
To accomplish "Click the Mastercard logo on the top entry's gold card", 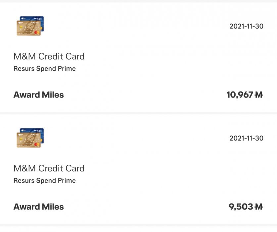I will click(37, 33).
